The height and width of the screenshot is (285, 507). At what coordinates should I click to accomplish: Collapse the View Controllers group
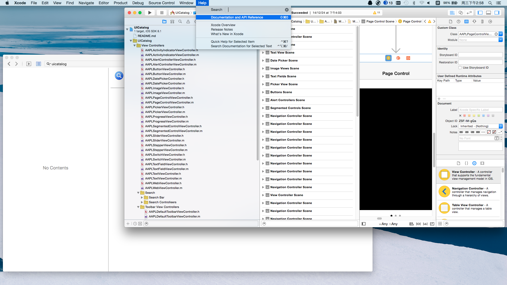[x=134, y=46]
